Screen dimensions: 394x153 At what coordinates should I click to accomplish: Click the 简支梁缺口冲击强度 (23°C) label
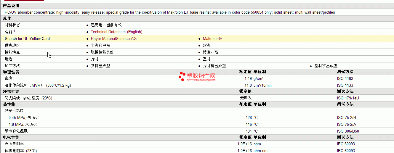[28, 98]
